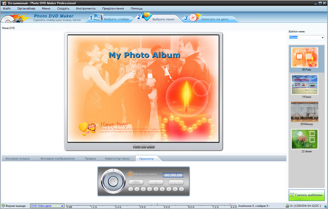This screenshot has width=328, height=209.
Task: Open the Создать menu
Action: [63, 9]
